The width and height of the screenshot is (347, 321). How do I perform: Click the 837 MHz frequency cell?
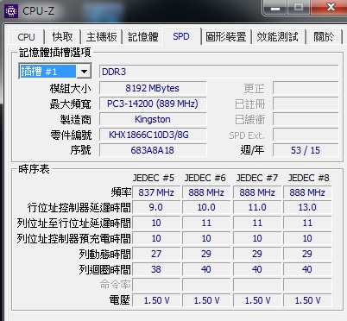(x=156, y=192)
